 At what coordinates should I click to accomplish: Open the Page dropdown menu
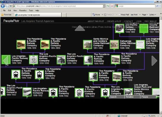[x=145, y=15]
